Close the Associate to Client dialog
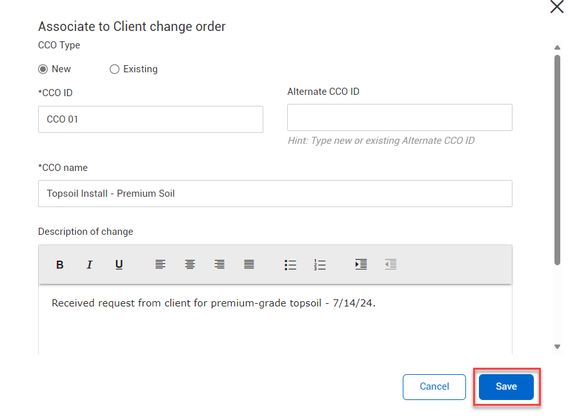The width and height of the screenshot is (568, 420). coord(556,7)
